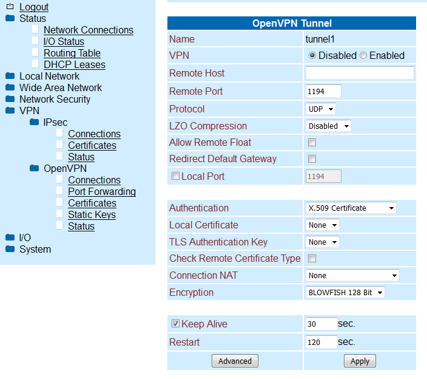Open the Encryption BLOWFISH 128 Bit dropdown

point(345,292)
